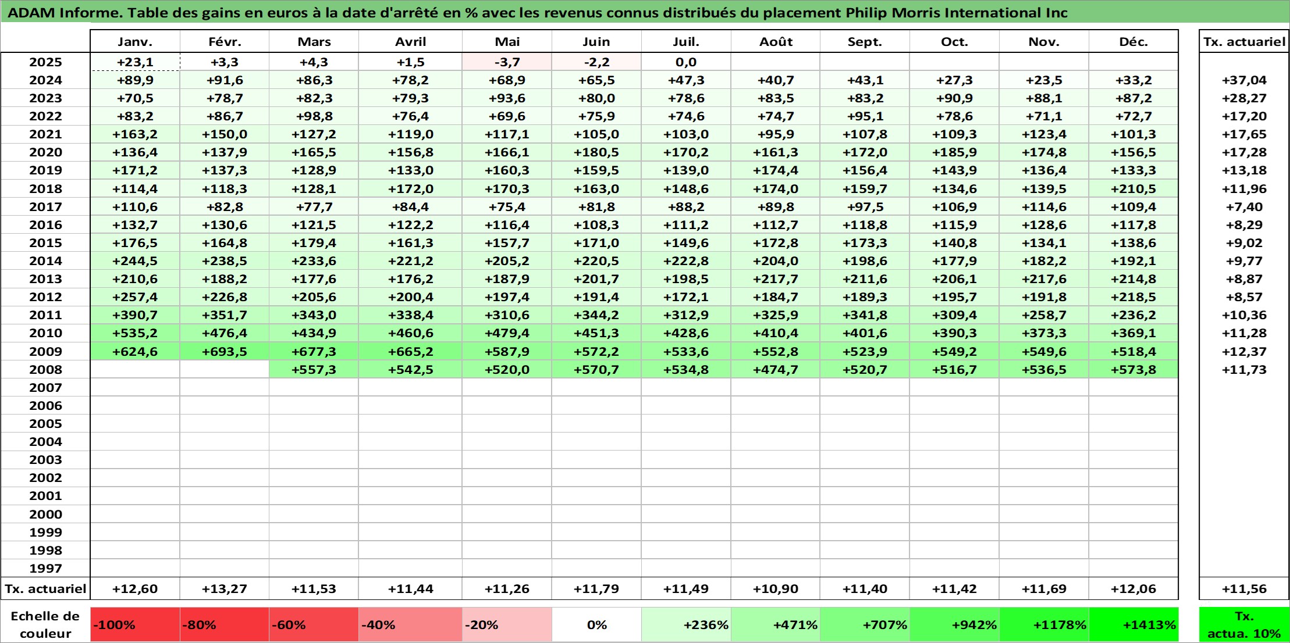This screenshot has width=1290, height=643.
Task: Select the -40% color swatch
Action: [410, 624]
